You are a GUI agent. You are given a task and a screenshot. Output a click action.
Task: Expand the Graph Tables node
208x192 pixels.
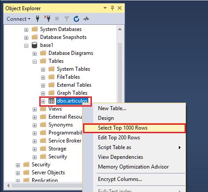(43, 93)
